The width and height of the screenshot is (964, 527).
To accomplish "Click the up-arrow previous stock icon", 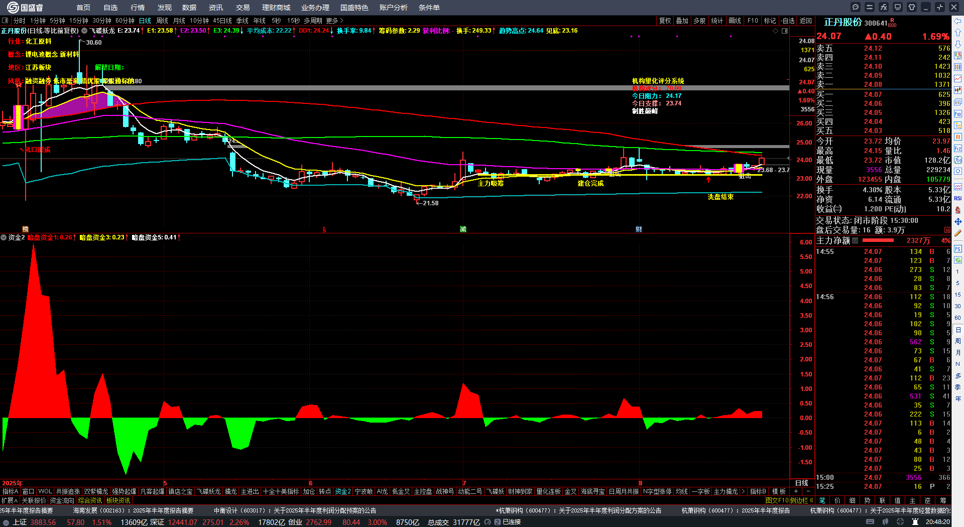I will 958,32.
